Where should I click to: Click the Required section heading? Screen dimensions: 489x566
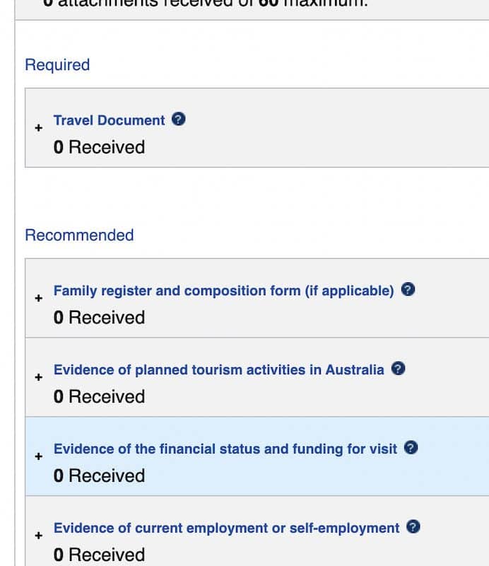click(57, 65)
